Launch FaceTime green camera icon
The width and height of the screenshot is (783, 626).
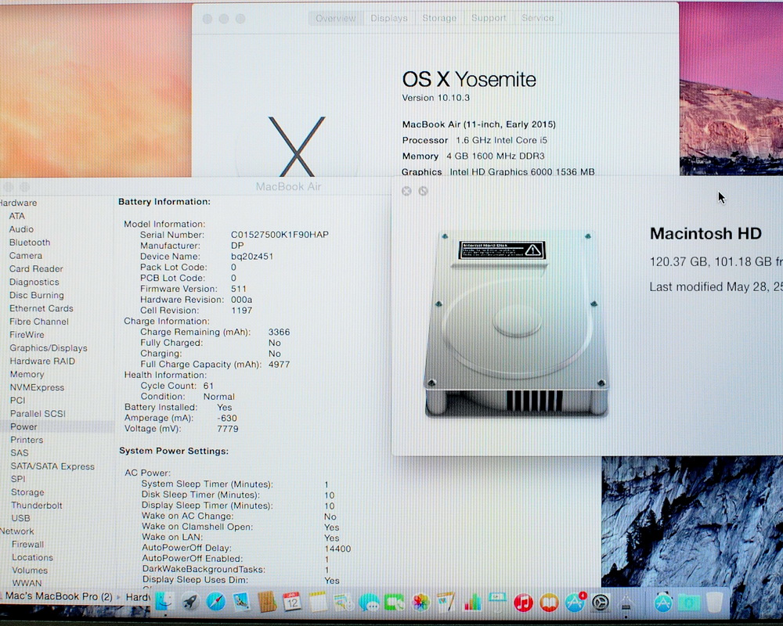(x=395, y=602)
